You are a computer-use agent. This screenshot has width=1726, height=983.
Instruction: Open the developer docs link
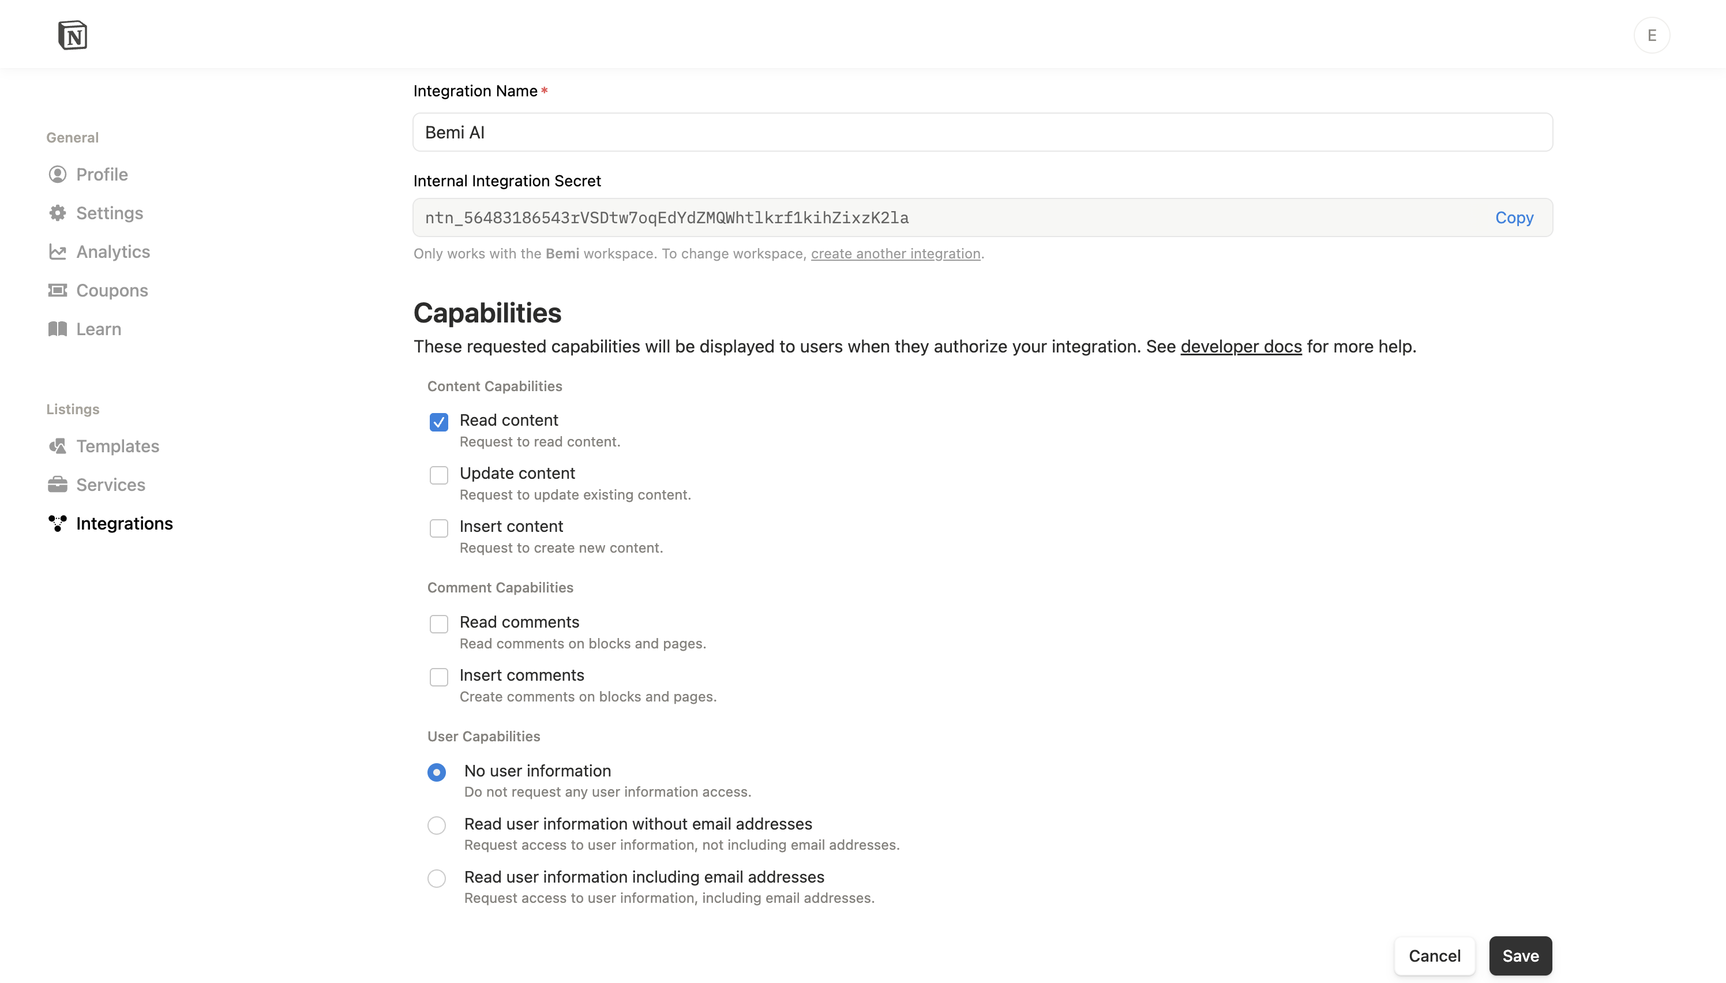[1241, 346]
